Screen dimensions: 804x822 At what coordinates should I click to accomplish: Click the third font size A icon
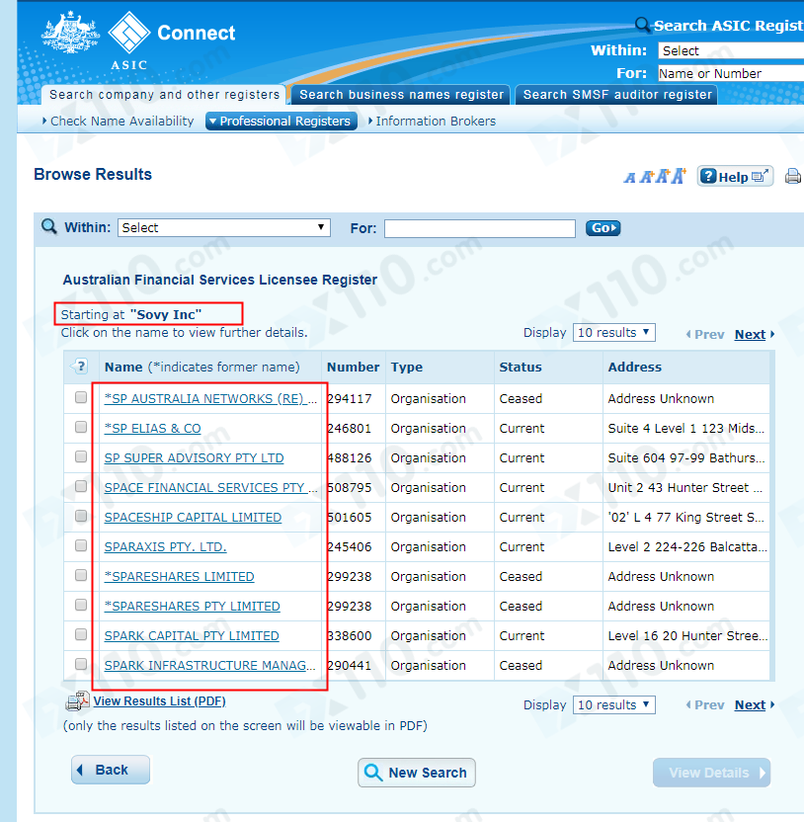click(x=663, y=176)
